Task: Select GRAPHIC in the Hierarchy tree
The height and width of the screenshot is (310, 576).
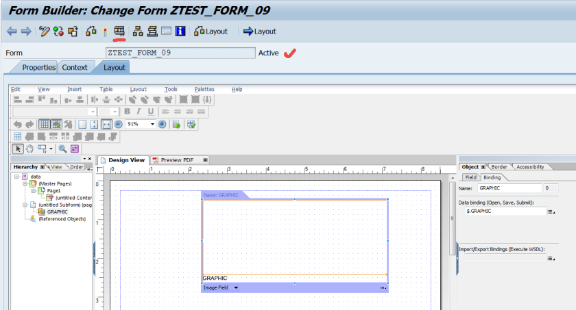Action: [58, 211]
